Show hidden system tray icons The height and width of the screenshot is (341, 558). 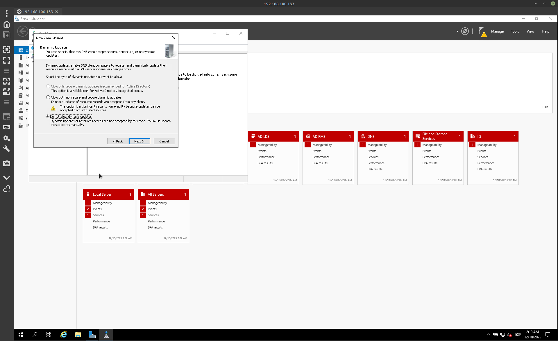point(488,335)
